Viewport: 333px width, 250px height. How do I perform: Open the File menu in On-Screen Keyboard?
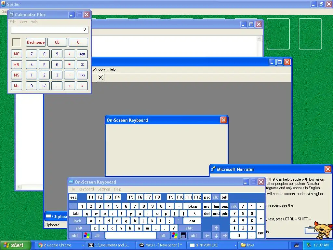72,189
